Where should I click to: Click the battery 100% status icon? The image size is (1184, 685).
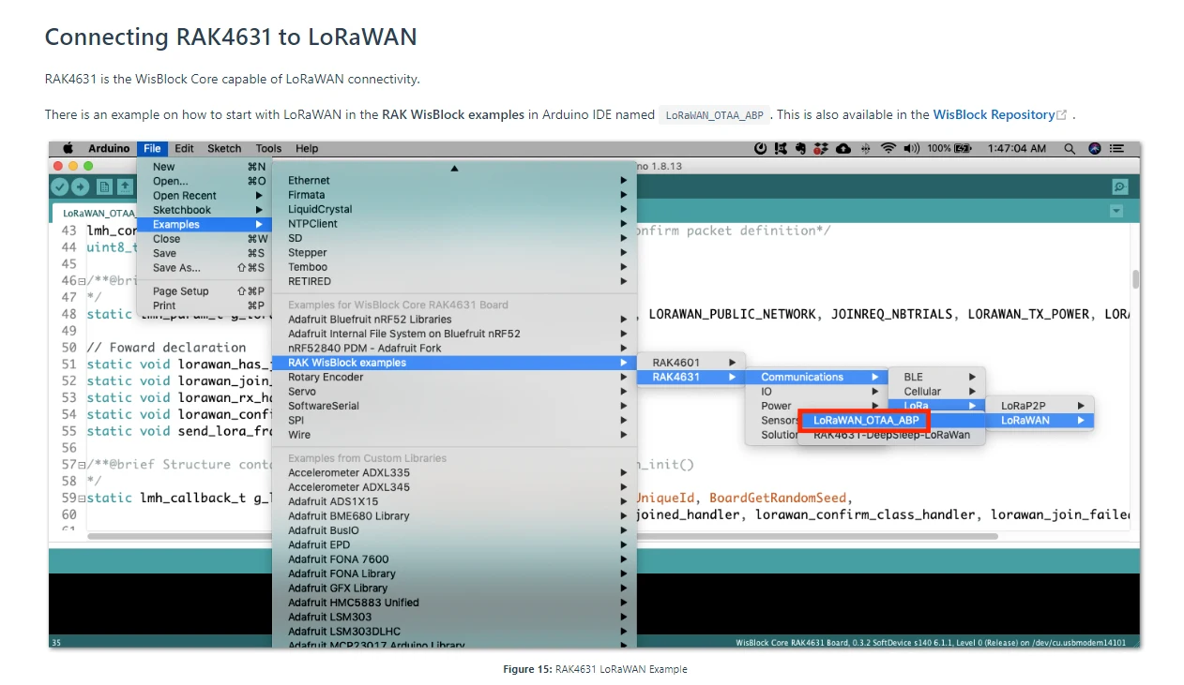coord(948,148)
